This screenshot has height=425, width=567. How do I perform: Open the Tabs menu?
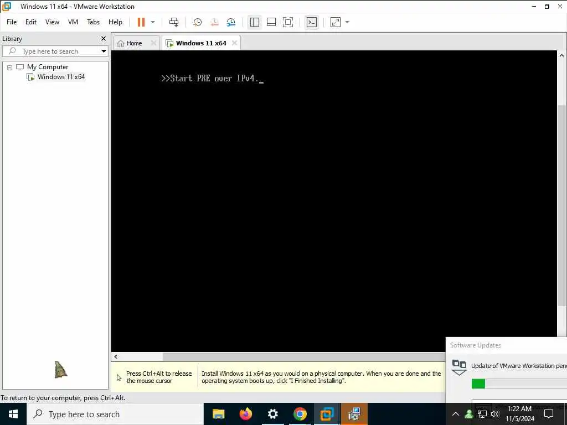(x=93, y=22)
